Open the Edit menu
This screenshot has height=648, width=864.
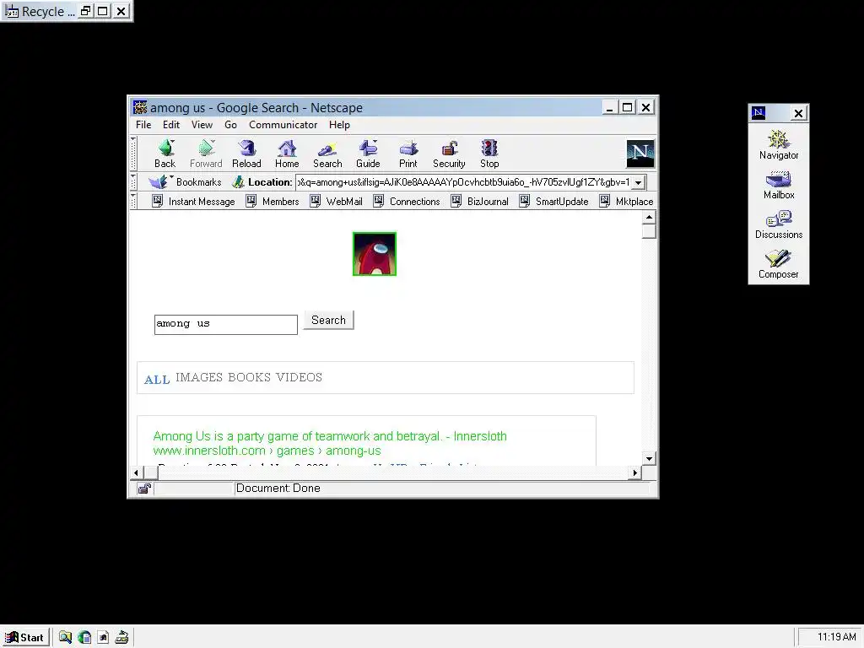pyautogui.click(x=170, y=125)
